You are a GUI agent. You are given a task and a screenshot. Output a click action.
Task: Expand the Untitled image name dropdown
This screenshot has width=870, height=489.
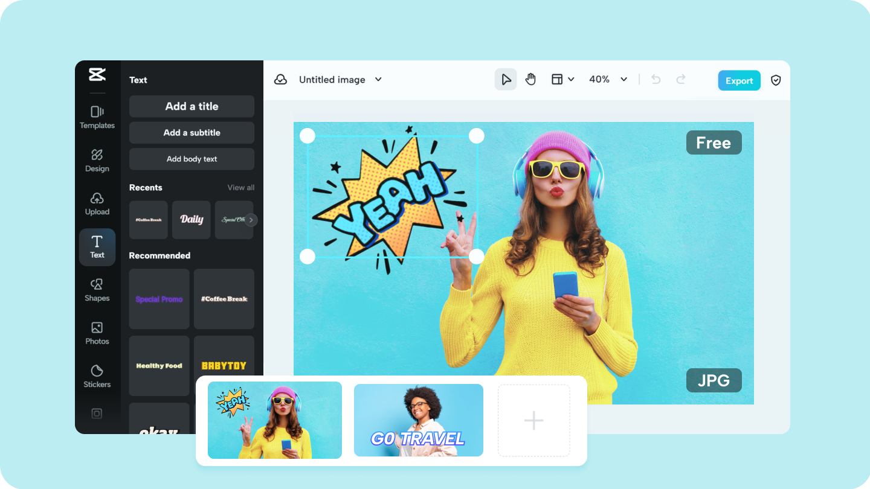[378, 79]
